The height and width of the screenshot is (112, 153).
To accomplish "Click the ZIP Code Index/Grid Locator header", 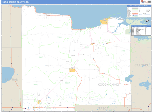I will tap(141, 26).
